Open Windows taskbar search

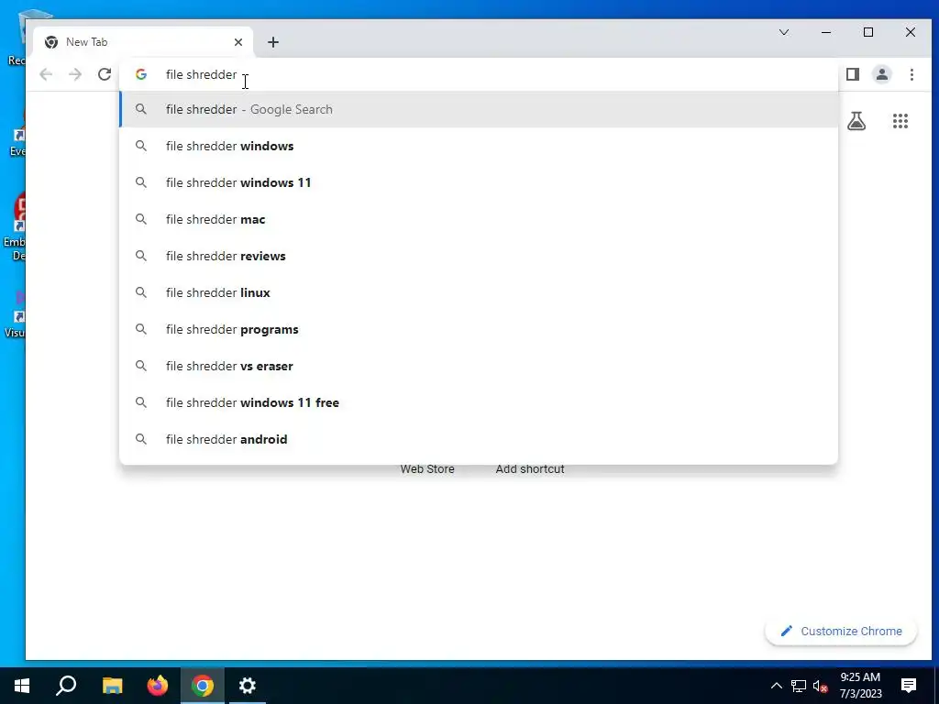coord(66,686)
